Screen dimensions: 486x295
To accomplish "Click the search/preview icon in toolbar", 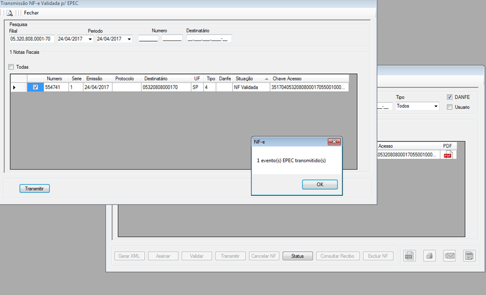I will pyautogui.click(x=10, y=13).
